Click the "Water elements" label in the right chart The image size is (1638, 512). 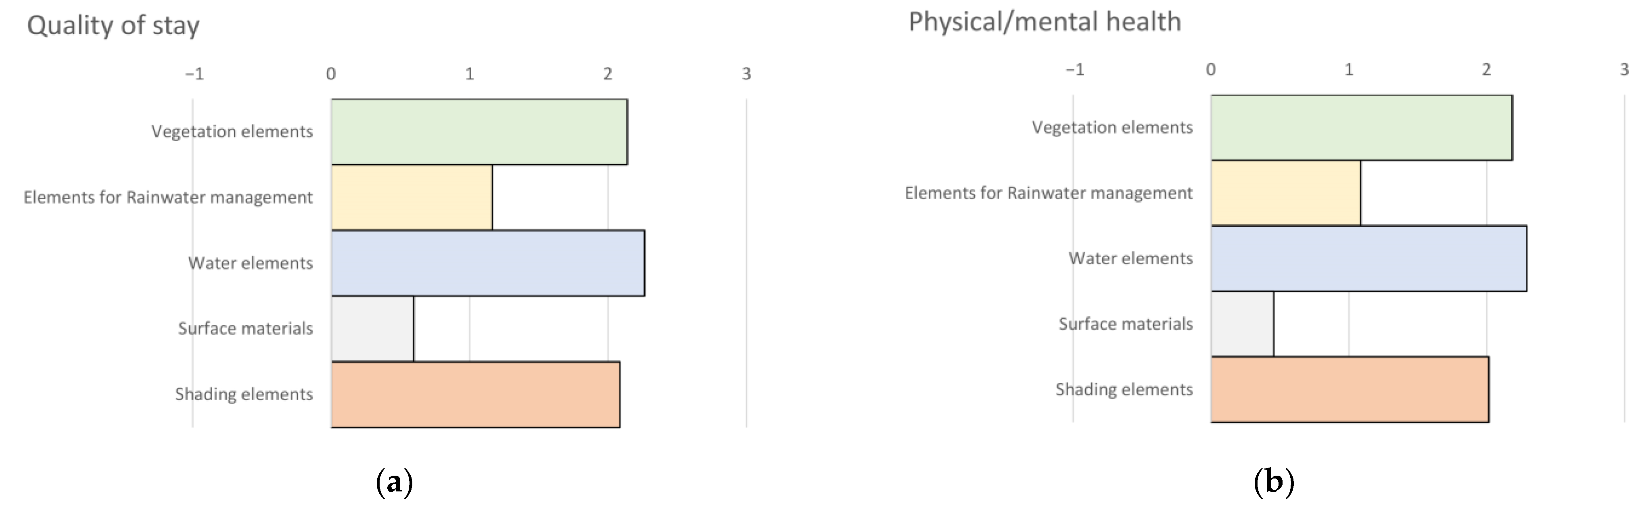1130,259
